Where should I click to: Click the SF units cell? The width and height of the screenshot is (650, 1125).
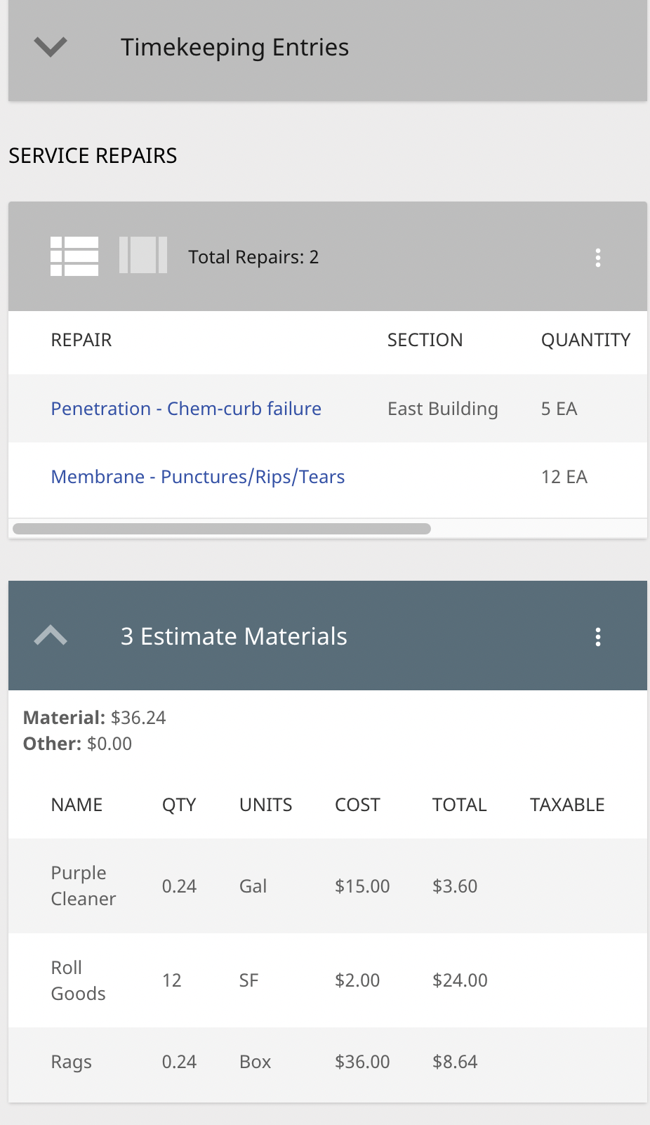[248, 980]
